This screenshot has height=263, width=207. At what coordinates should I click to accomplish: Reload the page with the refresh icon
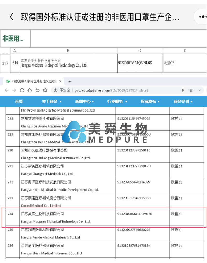coord(22,90)
